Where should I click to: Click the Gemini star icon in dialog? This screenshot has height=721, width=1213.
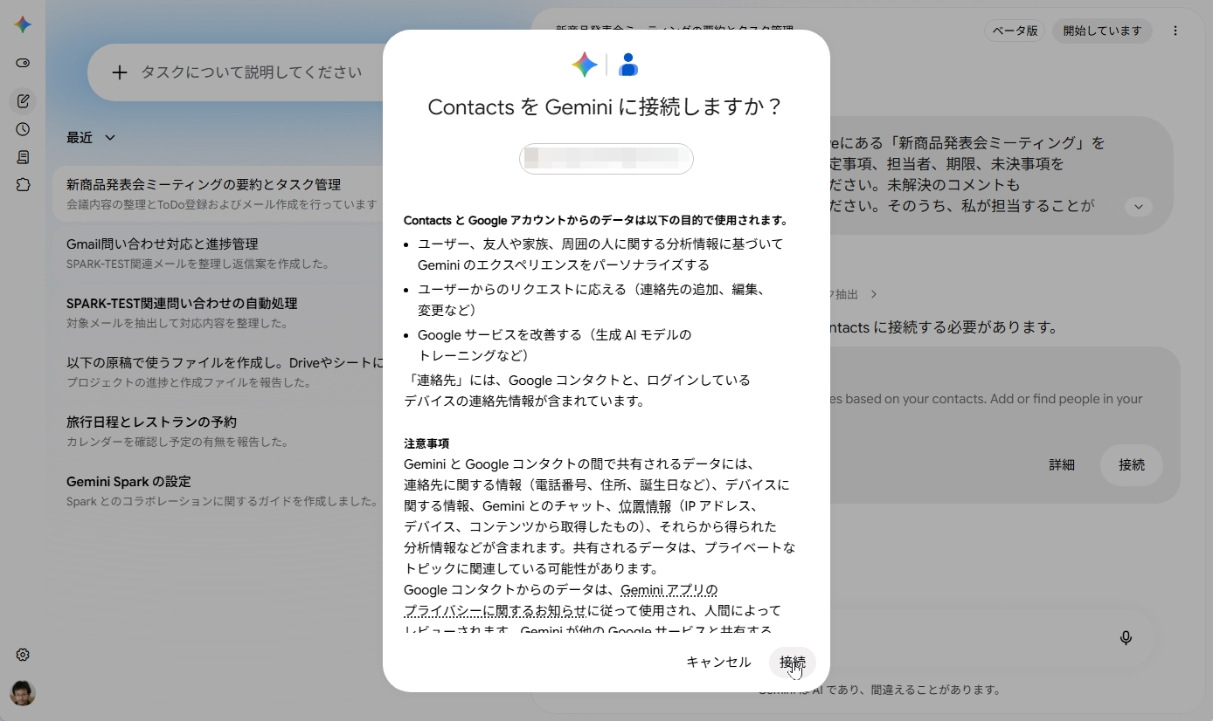click(x=585, y=65)
